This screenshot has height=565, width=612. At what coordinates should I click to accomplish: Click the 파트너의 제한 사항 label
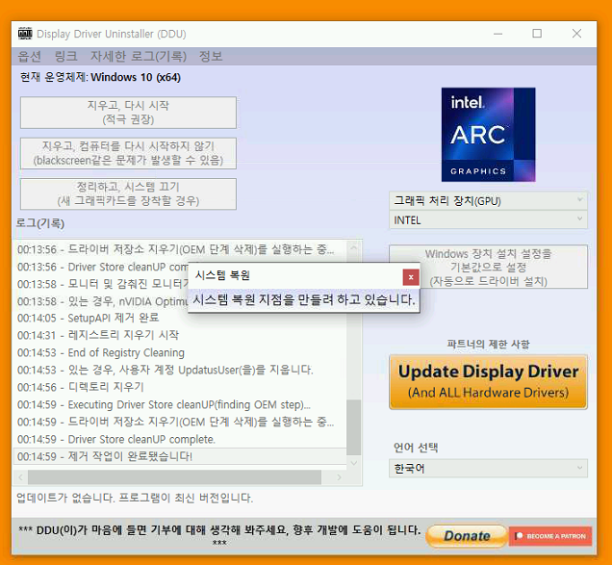488,344
